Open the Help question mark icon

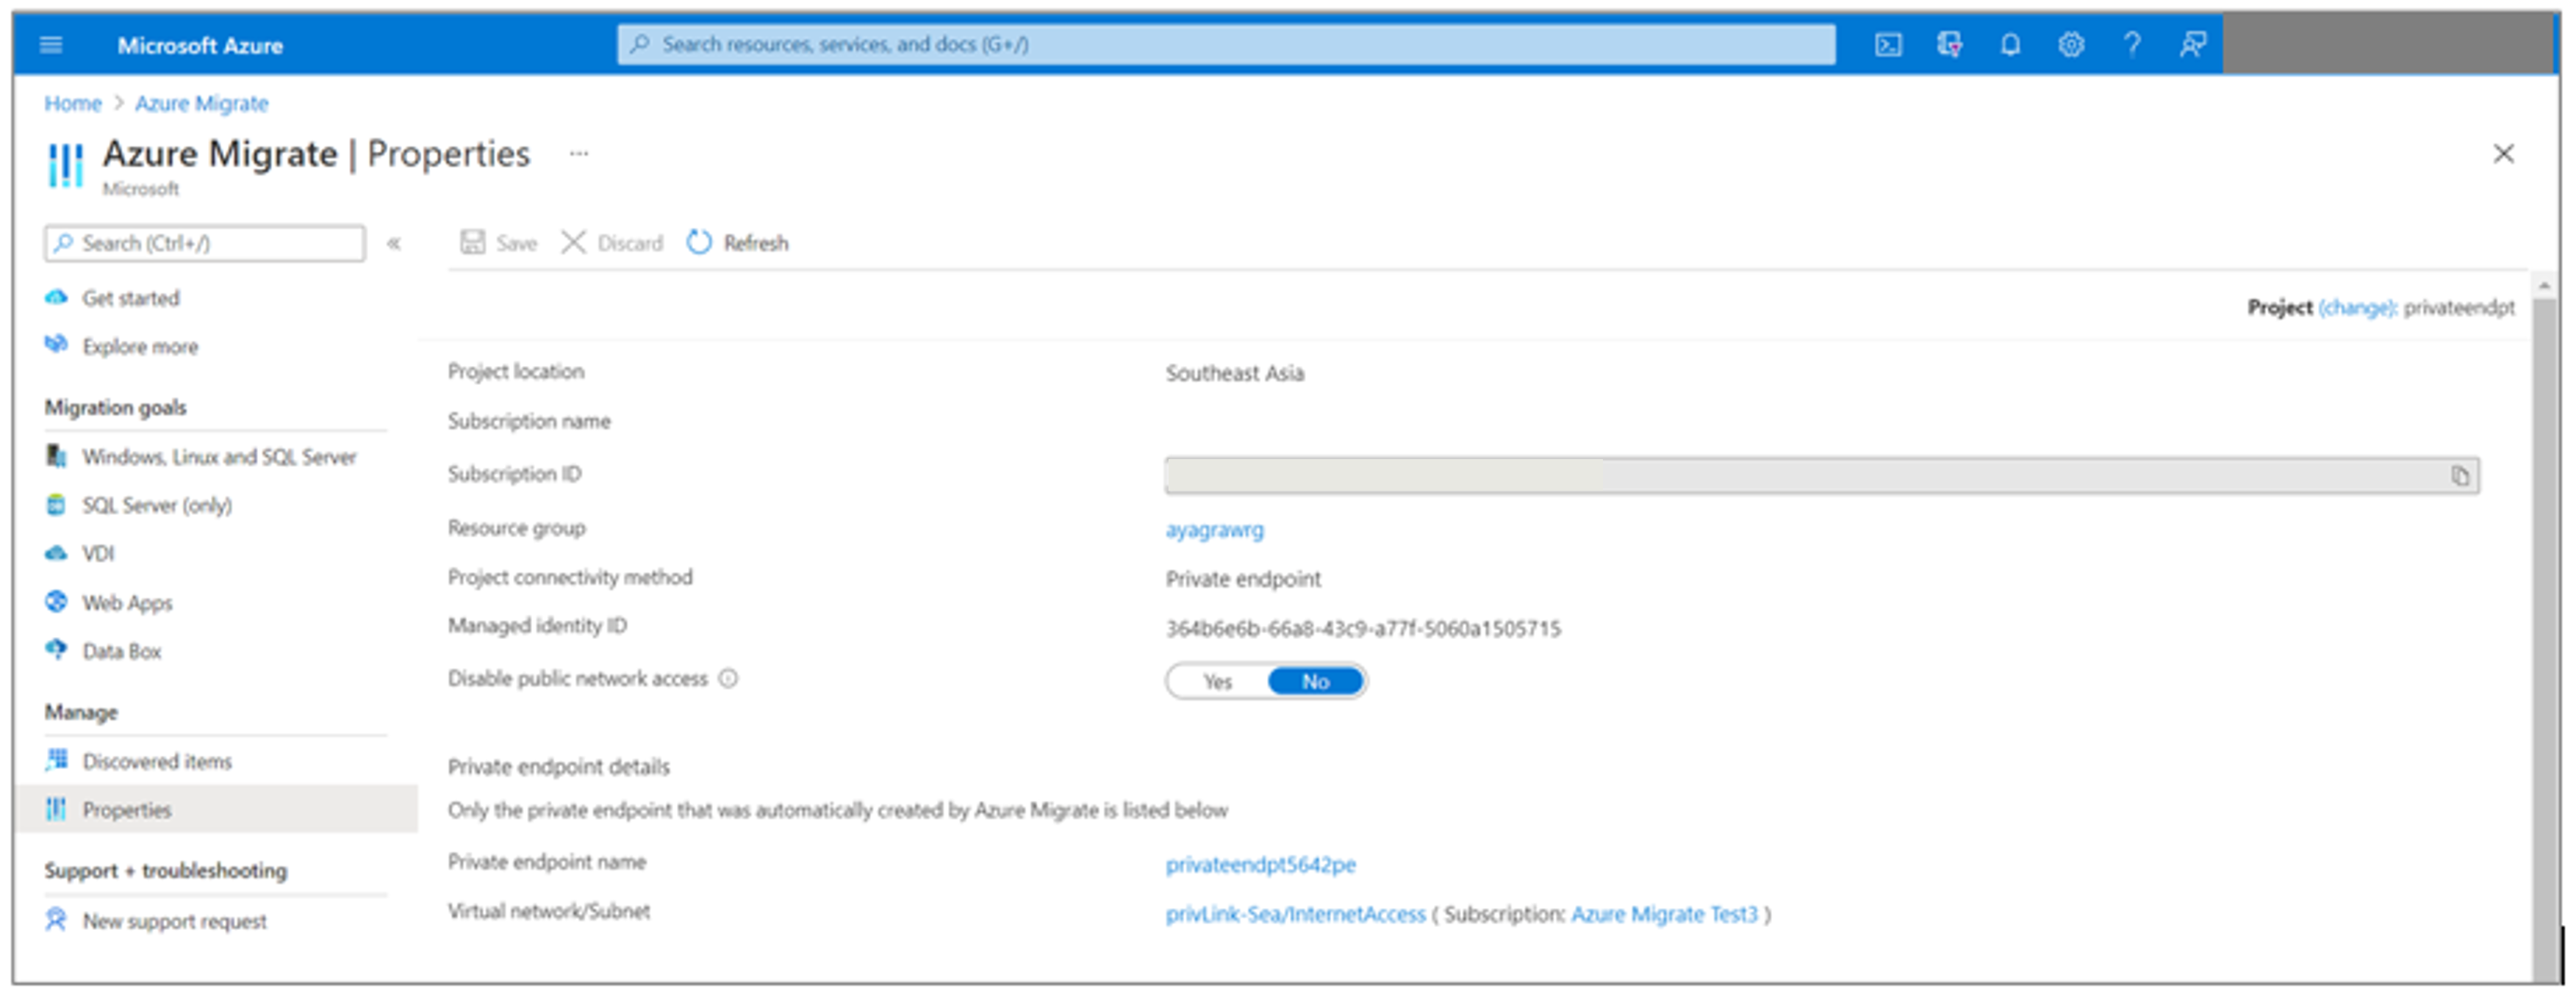point(2132,45)
